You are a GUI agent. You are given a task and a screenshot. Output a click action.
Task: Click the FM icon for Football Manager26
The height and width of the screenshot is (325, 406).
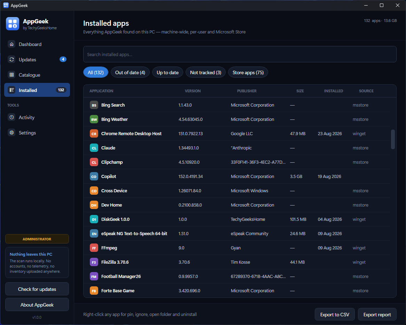point(94,276)
